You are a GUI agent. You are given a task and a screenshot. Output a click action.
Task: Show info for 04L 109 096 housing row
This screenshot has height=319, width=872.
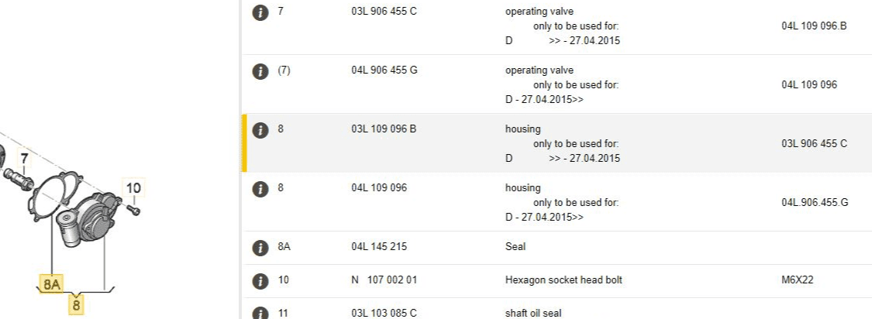(261, 188)
